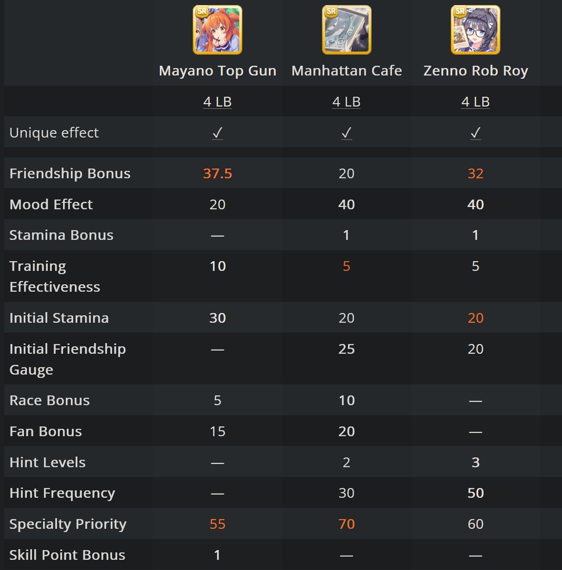Click Zenno Rob Roy's SR rarity badge
The image size is (562, 570).
(x=460, y=12)
